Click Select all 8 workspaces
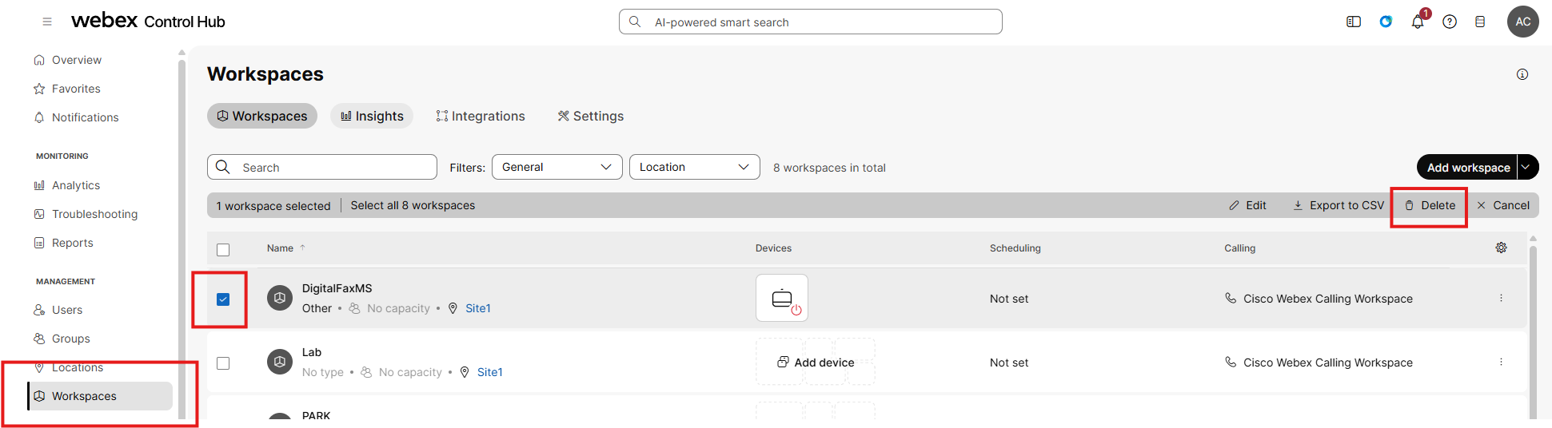 click(413, 205)
